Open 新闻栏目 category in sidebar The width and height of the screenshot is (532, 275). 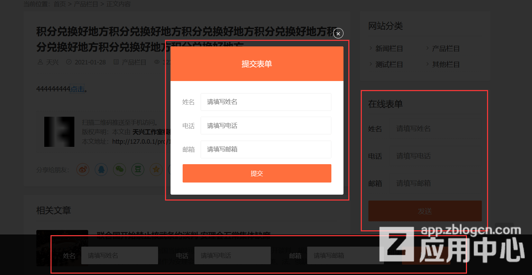tap(389, 49)
